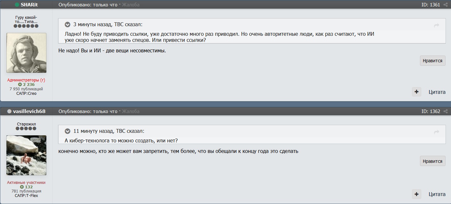Click vasillevich68's green reputation plus icon
This screenshot has height=204, width=451.
pos(22,187)
